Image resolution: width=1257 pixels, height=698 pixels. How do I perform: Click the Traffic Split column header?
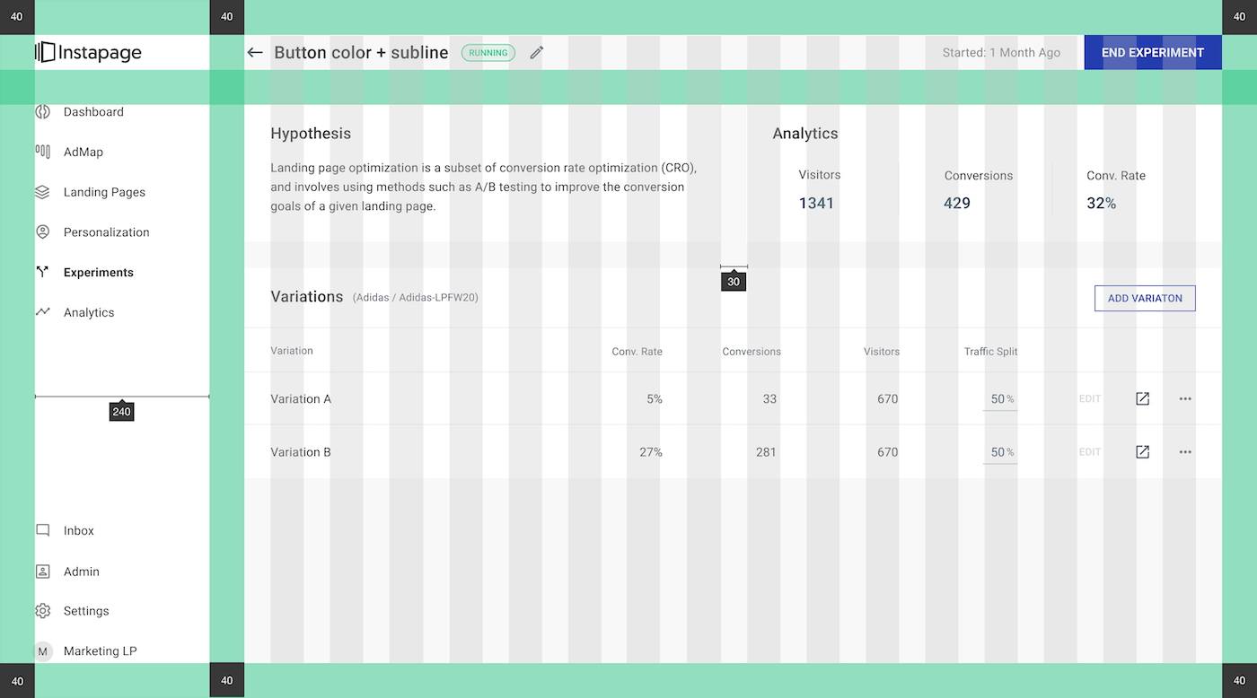point(991,351)
